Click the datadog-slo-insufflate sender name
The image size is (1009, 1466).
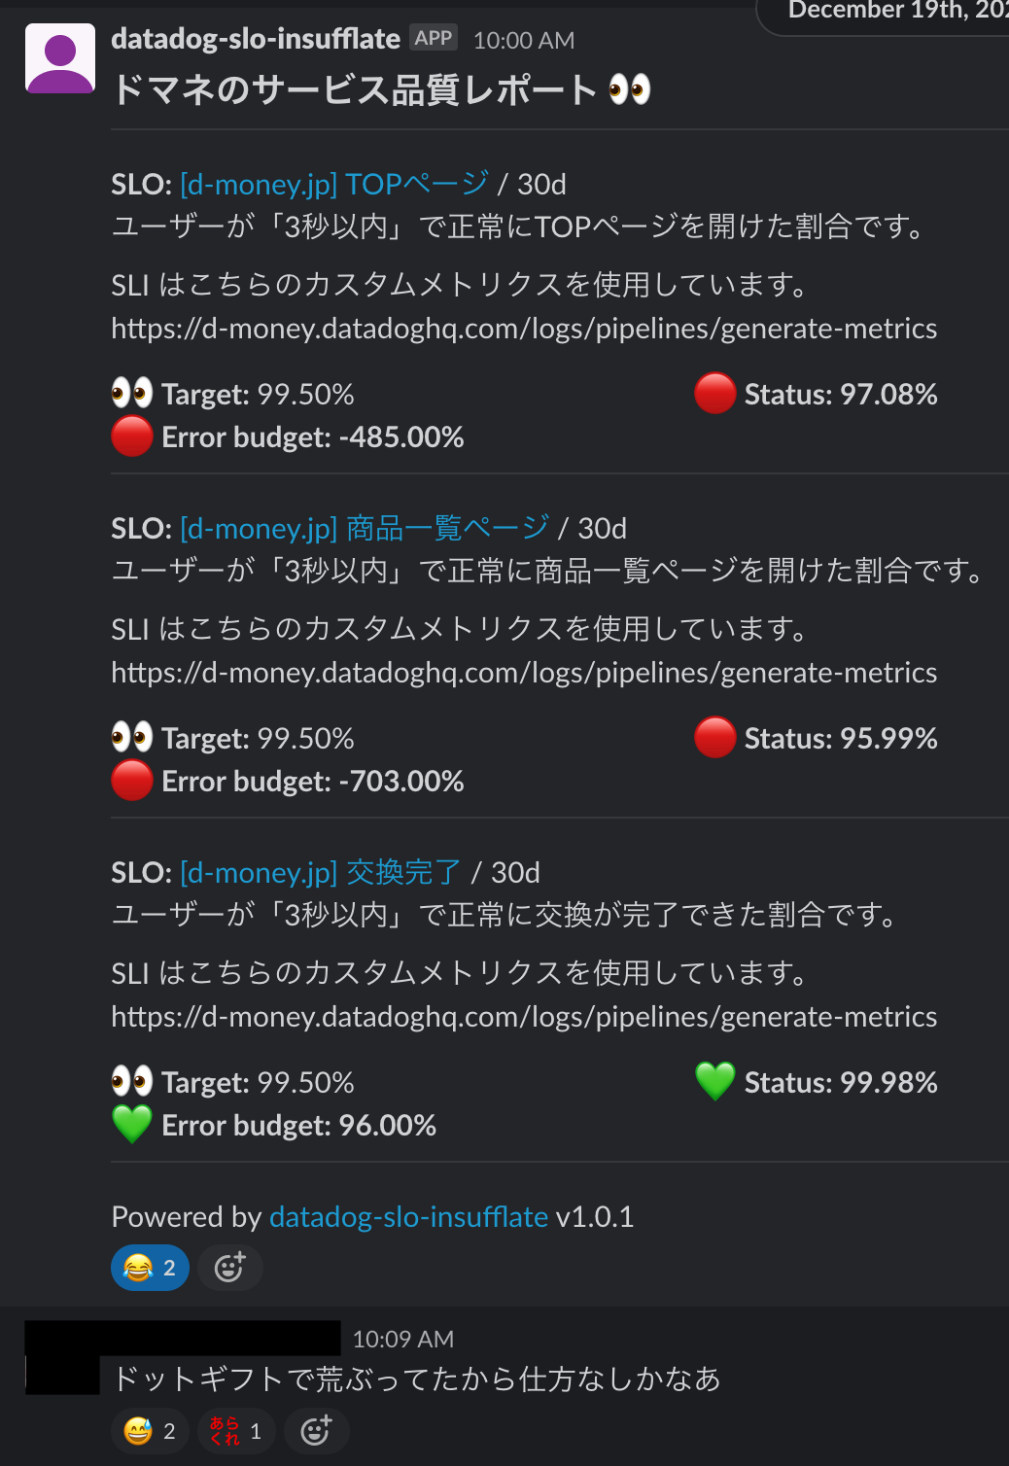click(x=256, y=39)
